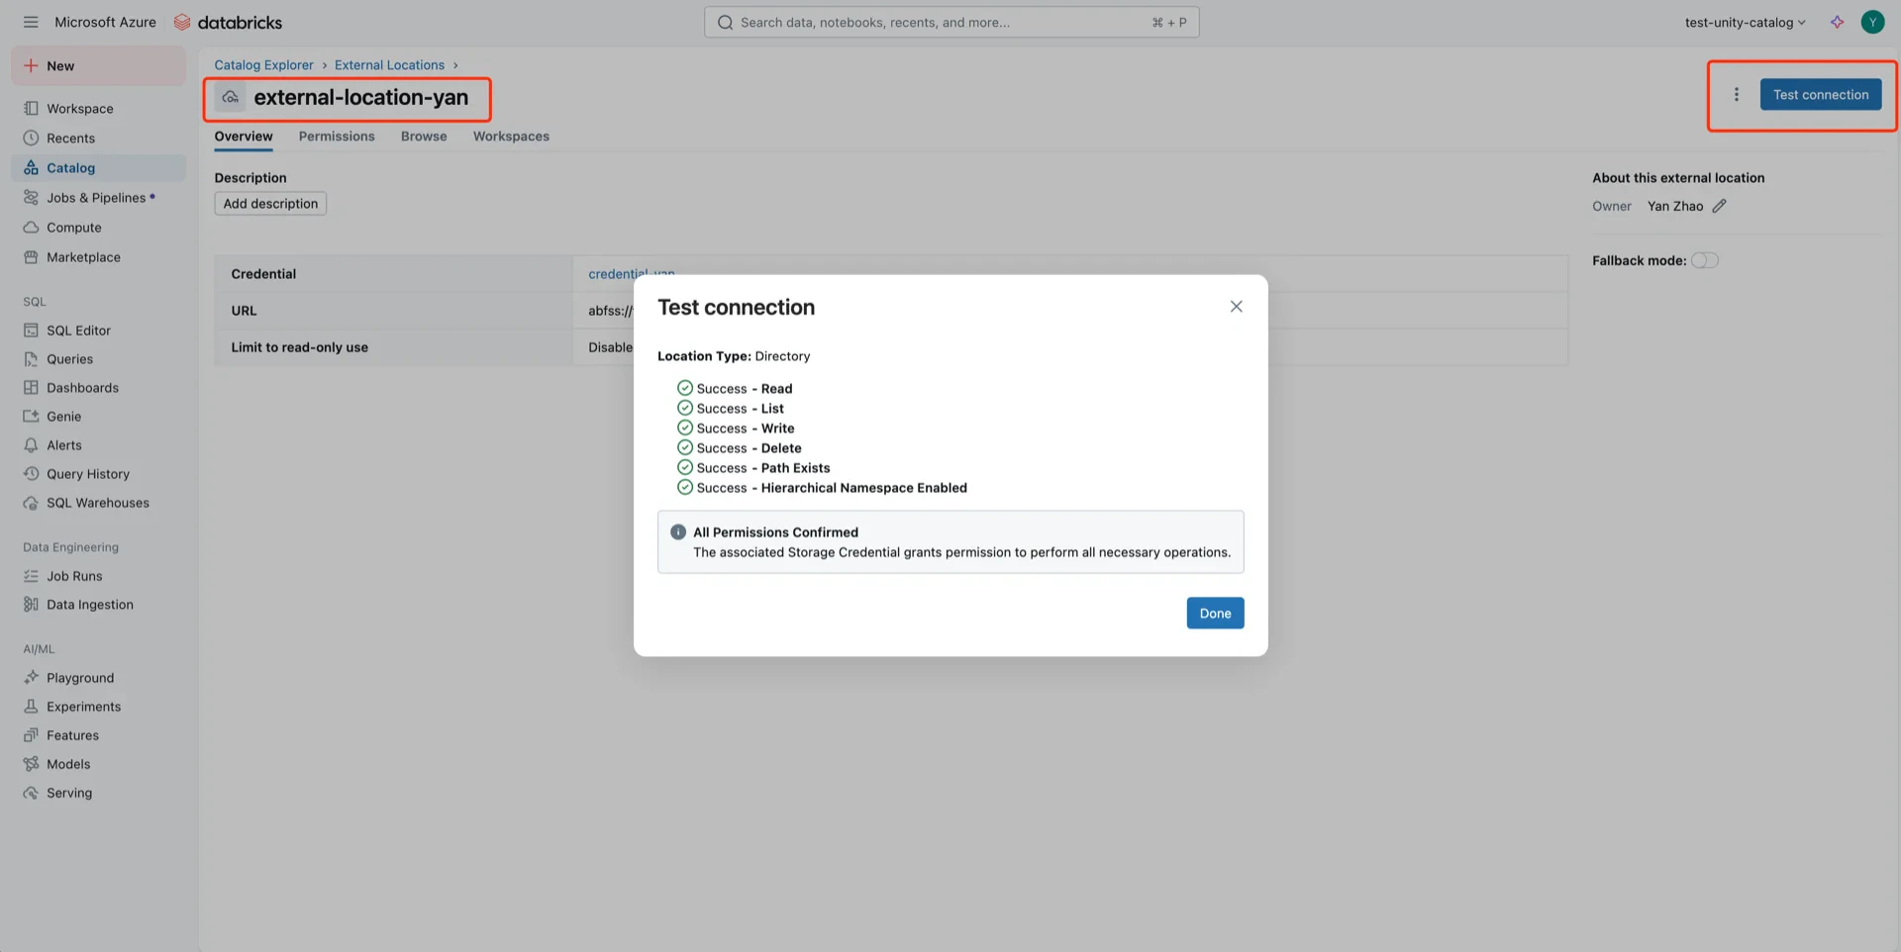Focus the search data and notebooks field
Viewport: 1901px width, 952px height.
tap(950, 22)
